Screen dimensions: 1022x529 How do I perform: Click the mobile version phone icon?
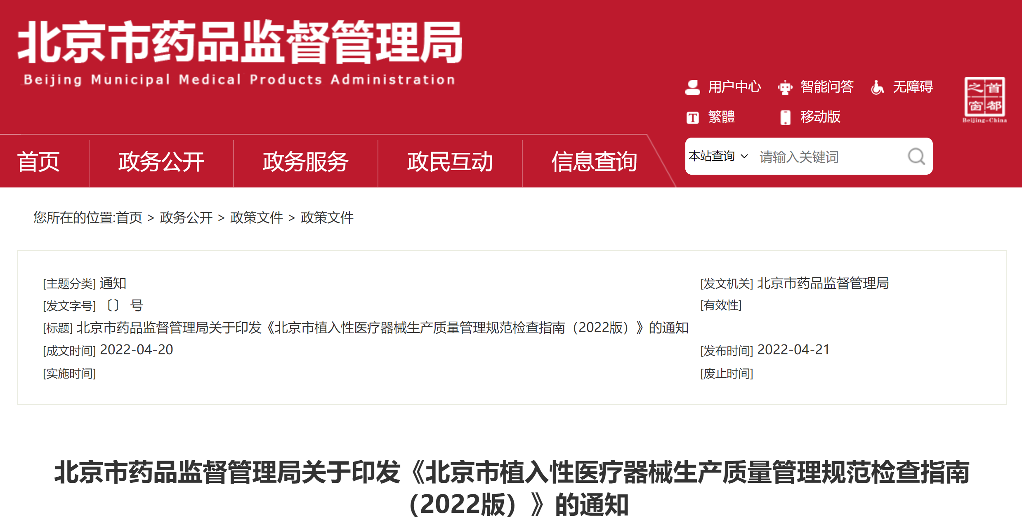(x=785, y=117)
